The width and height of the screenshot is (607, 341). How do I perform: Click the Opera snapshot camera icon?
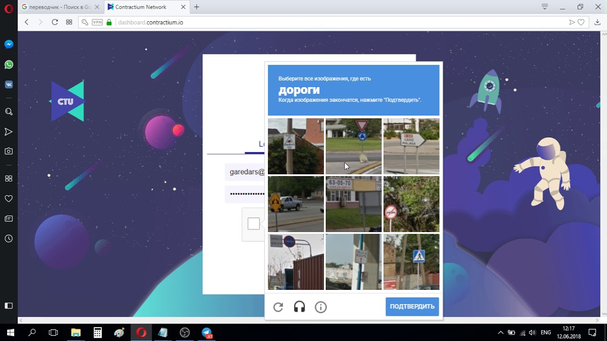pyautogui.click(x=9, y=151)
